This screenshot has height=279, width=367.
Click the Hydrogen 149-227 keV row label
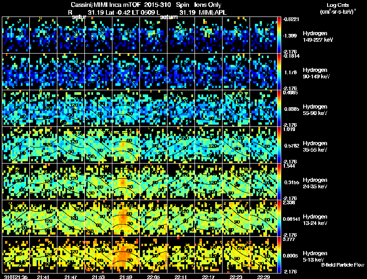317,37
